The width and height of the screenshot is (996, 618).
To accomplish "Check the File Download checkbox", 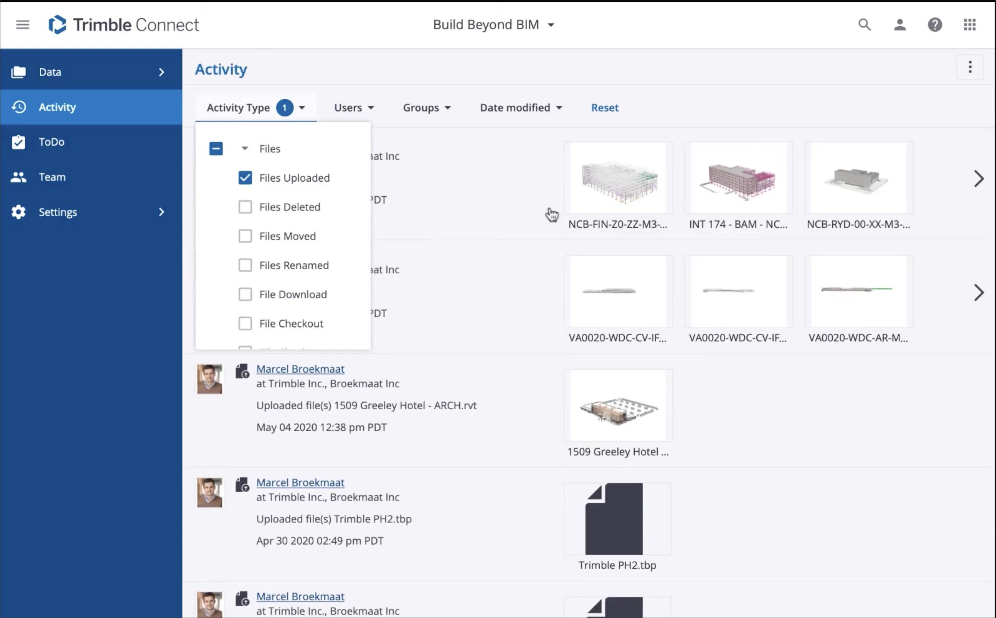I will [245, 294].
